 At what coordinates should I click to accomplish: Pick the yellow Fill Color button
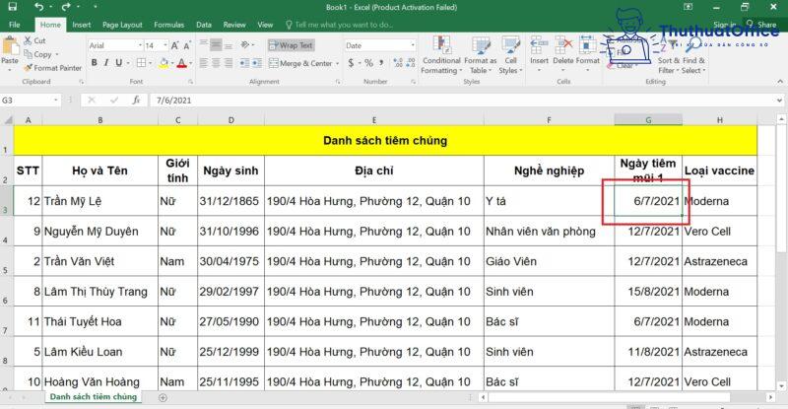coord(164,63)
